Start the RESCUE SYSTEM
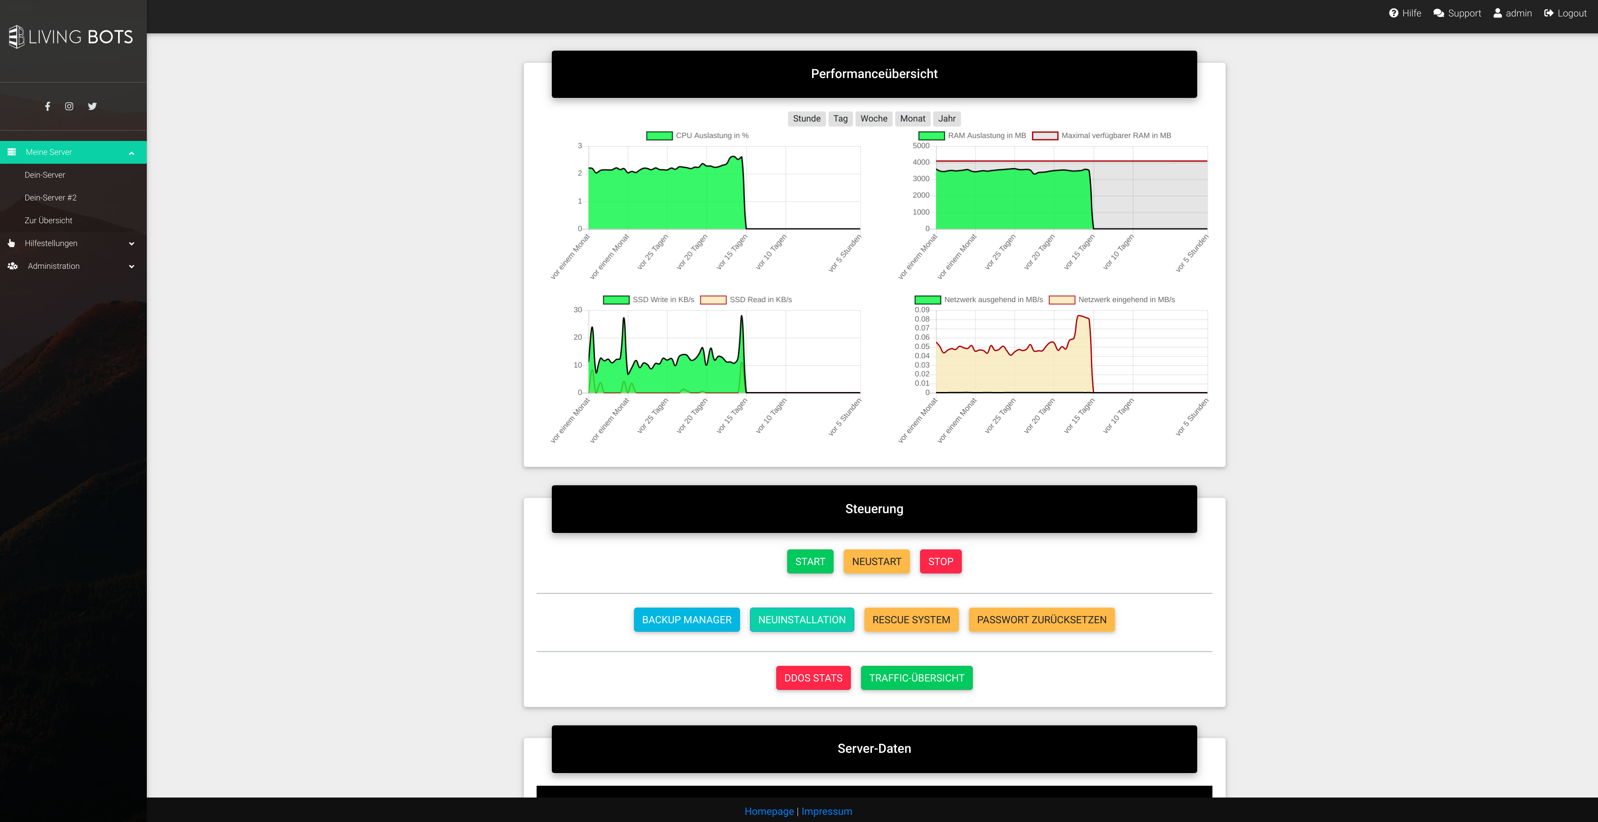The height and width of the screenshot is (822, 1598). 911,620
